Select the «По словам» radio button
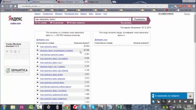 click(36, 23)
